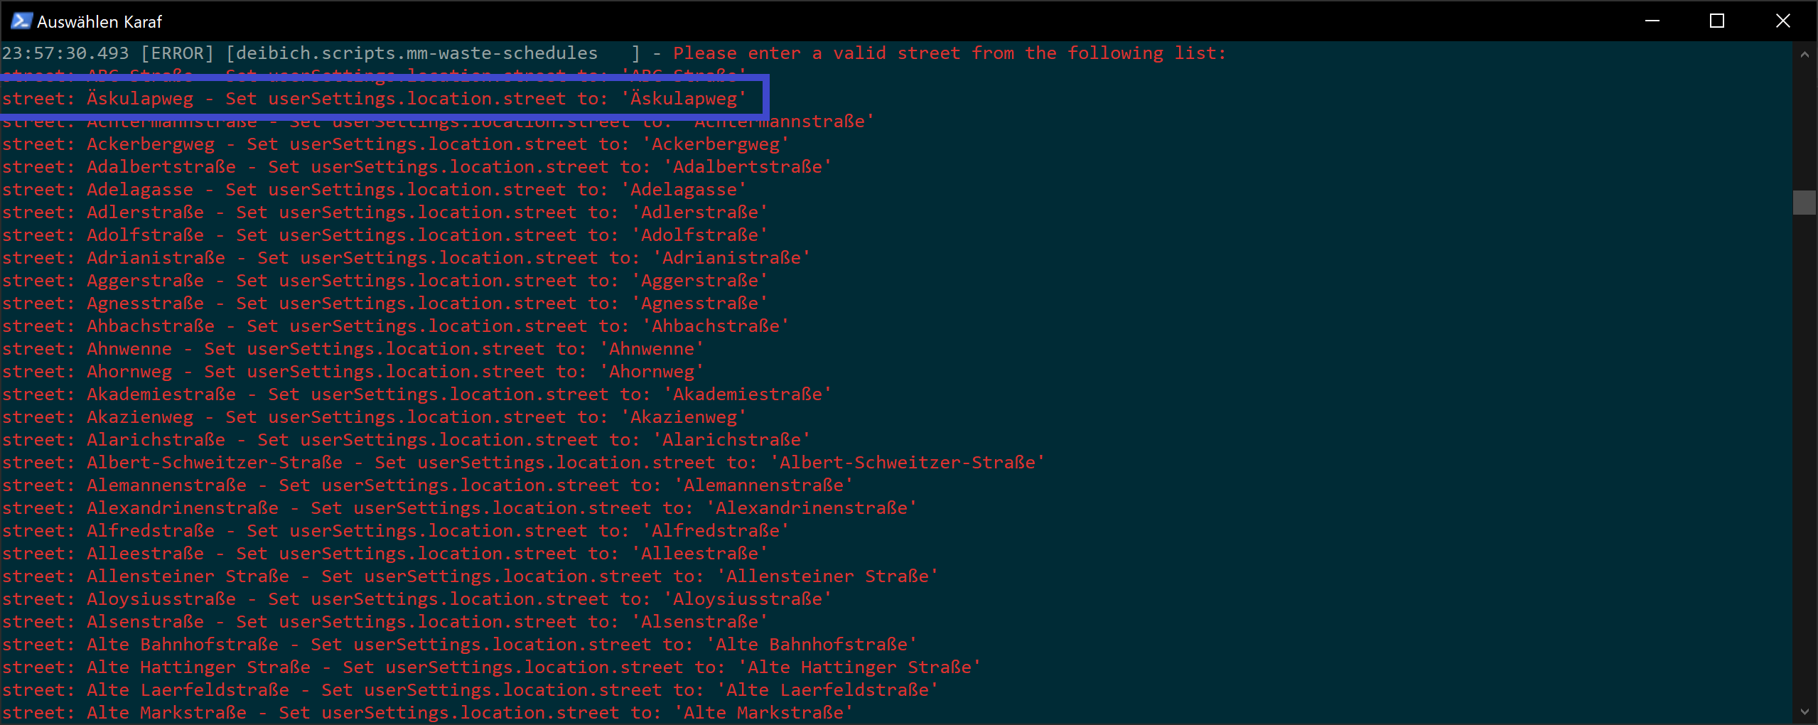Click the Alte Markstraße line at the bottom
The width and height of the screenshot is (1818, 725).
click(x=427, y=713)
